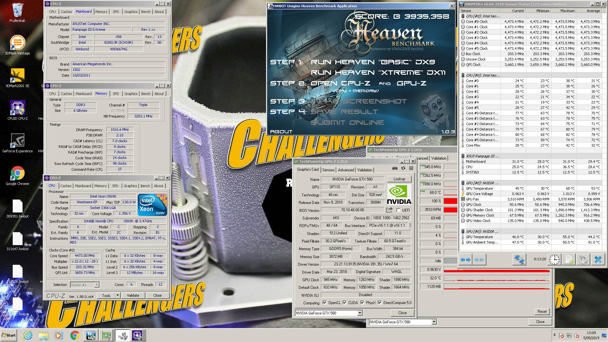Click the taskbar clock showing 13:09
This screenshot has width=608, height=342.
pyautogui.click(x=591, y=333)
